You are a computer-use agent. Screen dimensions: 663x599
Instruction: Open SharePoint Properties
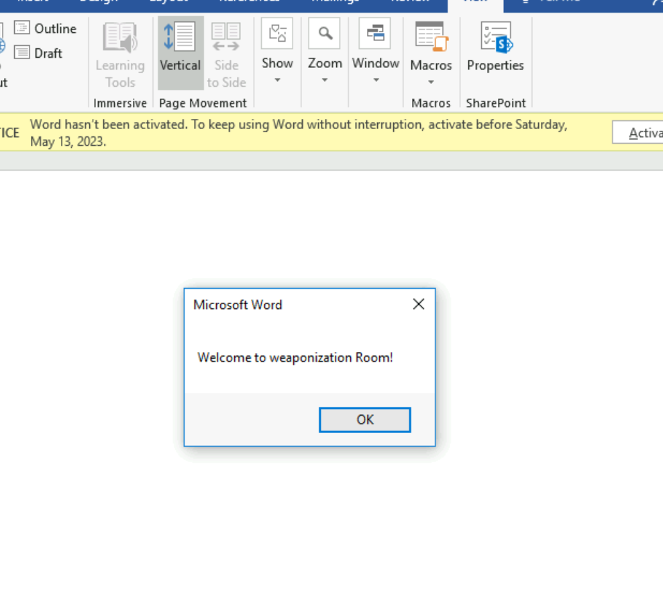tap(495, 47)
